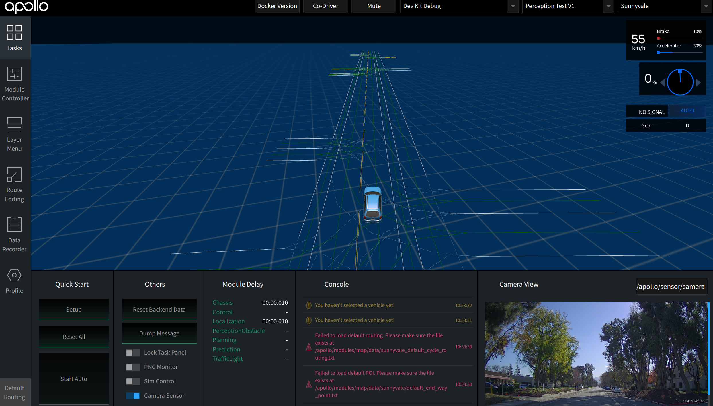The image size is (713, 406).
Task: Click the 'Failed to load default routing' message
Action: 381,346
